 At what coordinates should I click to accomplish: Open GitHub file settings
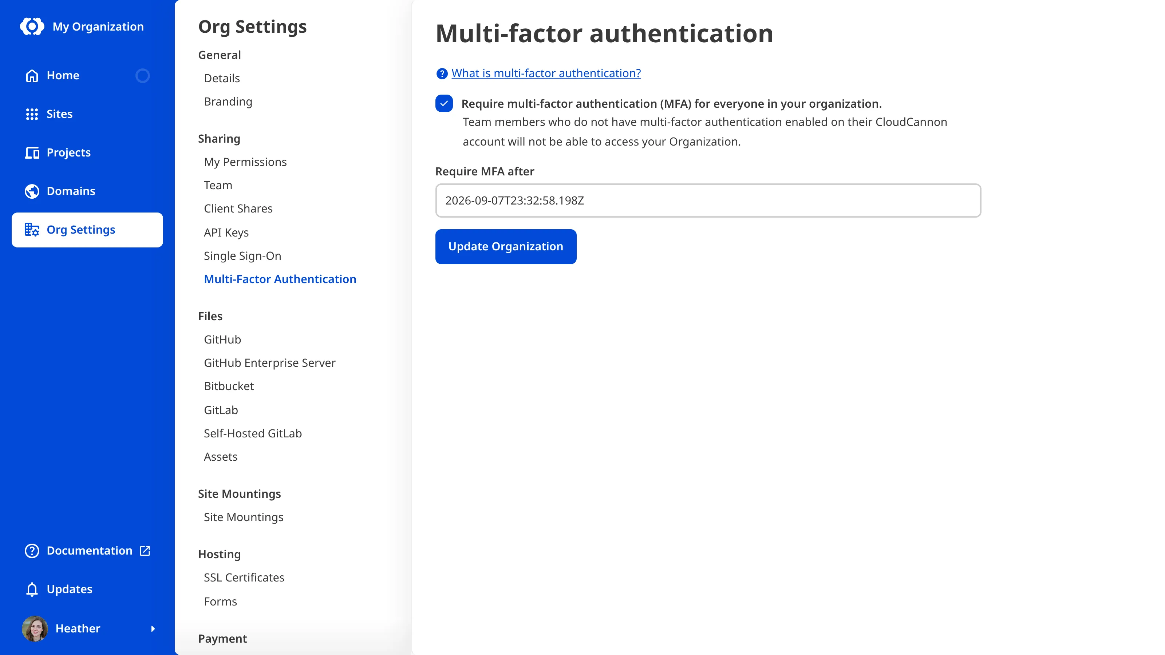[222, 340]
